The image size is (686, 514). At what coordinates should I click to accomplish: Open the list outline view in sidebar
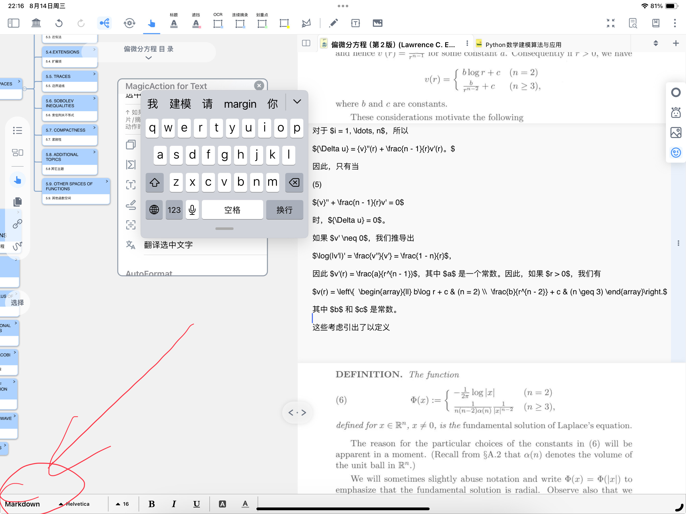click(x=18, y=131)
